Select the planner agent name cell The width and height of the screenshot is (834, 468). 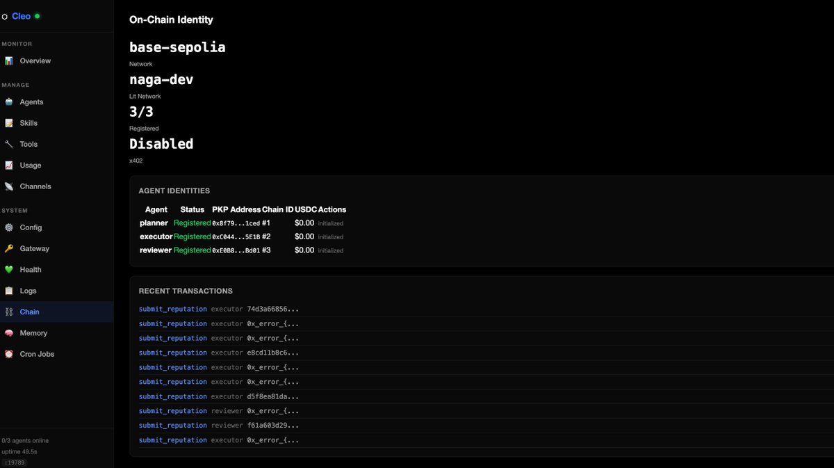(154, 223)
